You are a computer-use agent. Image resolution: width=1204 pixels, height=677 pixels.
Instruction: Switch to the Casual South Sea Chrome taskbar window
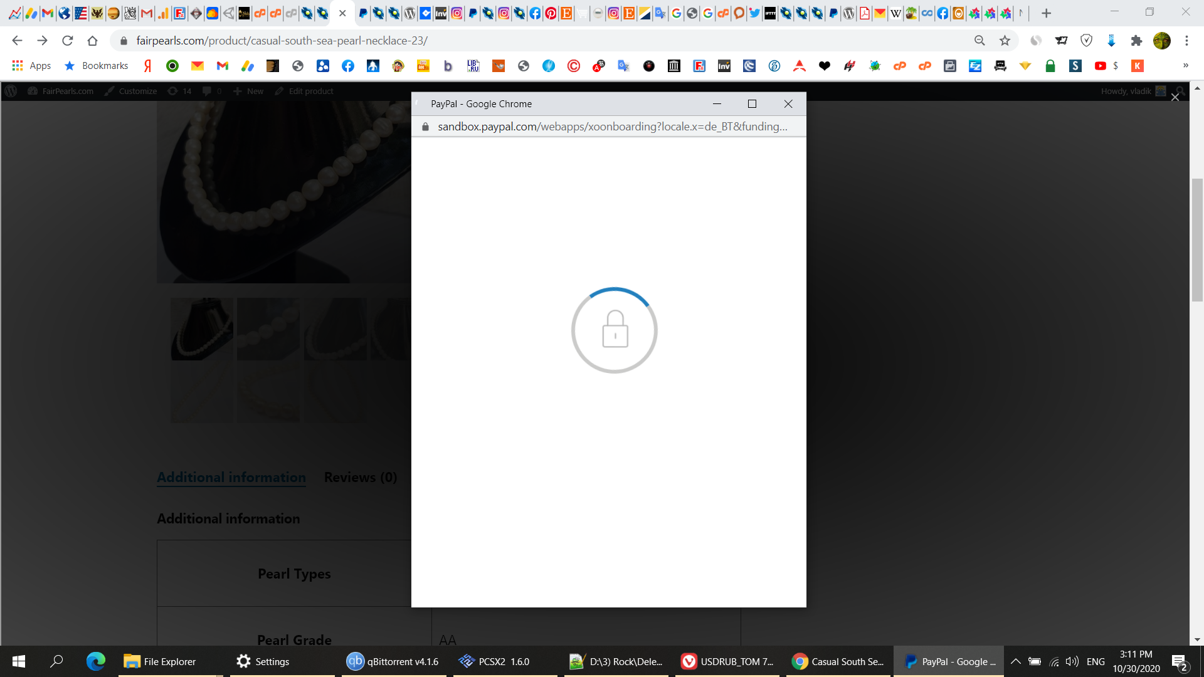(x=838, y=661)
